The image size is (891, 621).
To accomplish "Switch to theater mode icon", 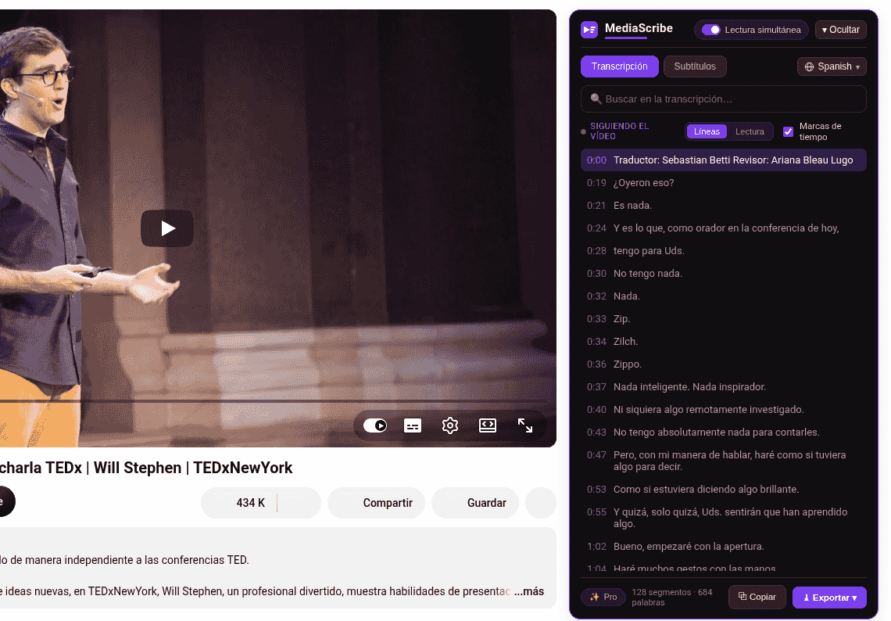I will pos(488,425).
